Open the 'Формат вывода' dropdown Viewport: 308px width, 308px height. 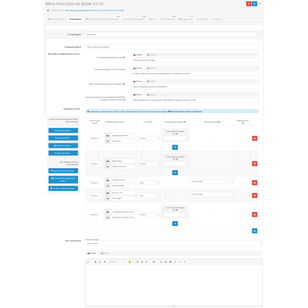[x=174, y=243]
